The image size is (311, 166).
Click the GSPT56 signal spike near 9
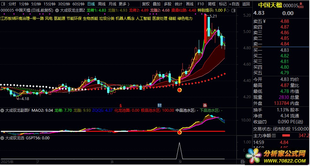coord(180,151)
